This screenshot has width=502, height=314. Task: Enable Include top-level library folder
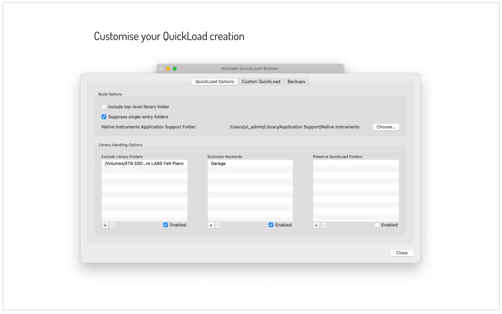point(104,107)
